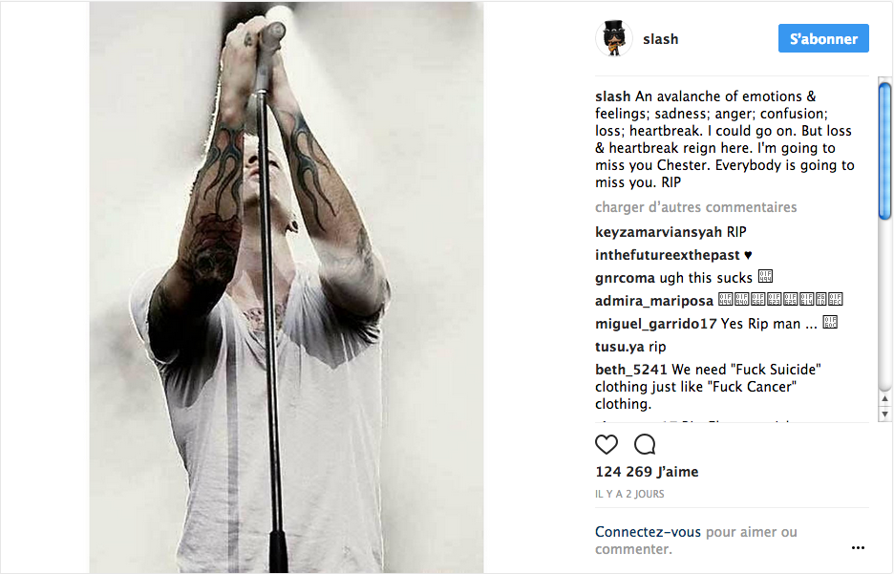Open the three-dots more options menu
The image size is (894, 574).
(x=858, y=548)
